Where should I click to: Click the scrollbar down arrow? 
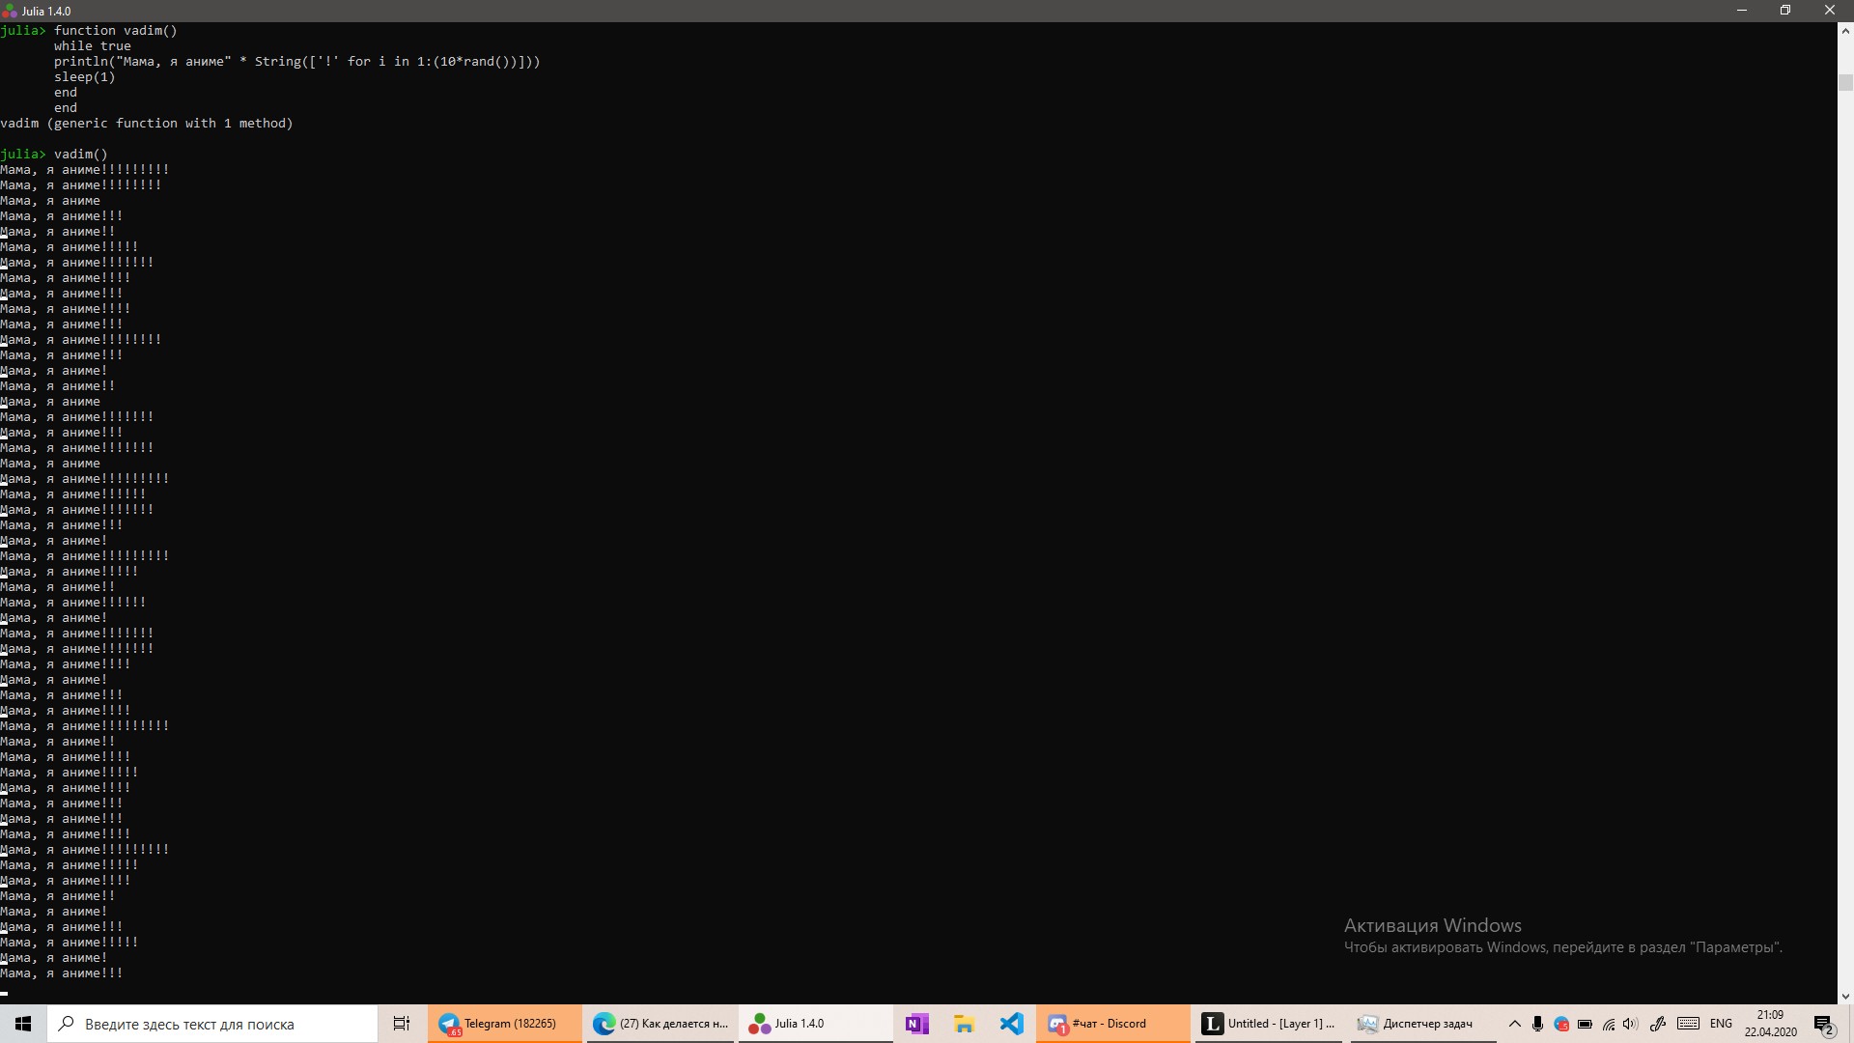pyautogui.click(x=1845, y=996)
